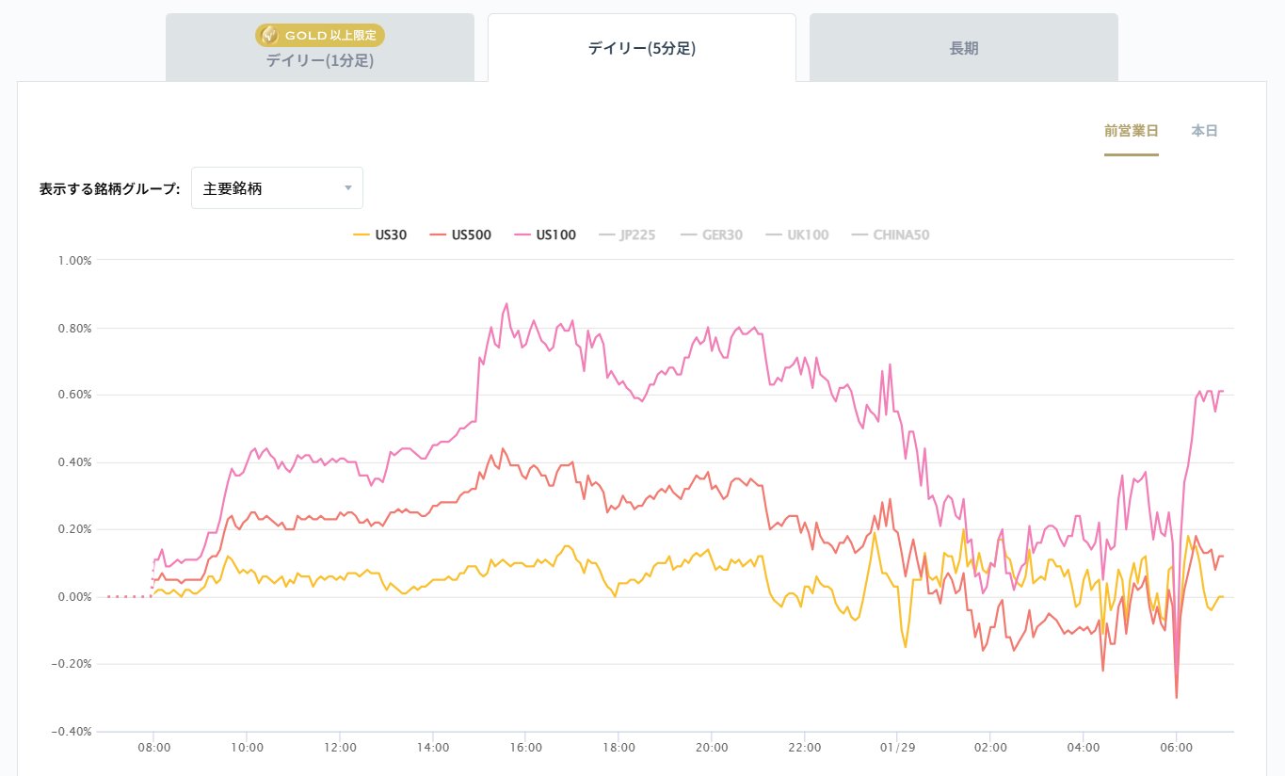1285x776 pixels.
Task: Show 前営業日 data
Action: (x=1131, y=131)
